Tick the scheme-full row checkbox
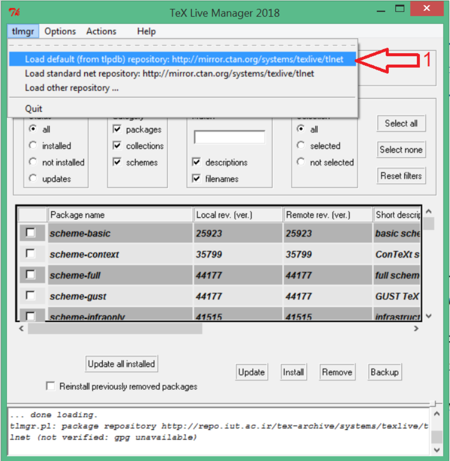The width and height of the screenshot is (450, 461). (31, 275)
